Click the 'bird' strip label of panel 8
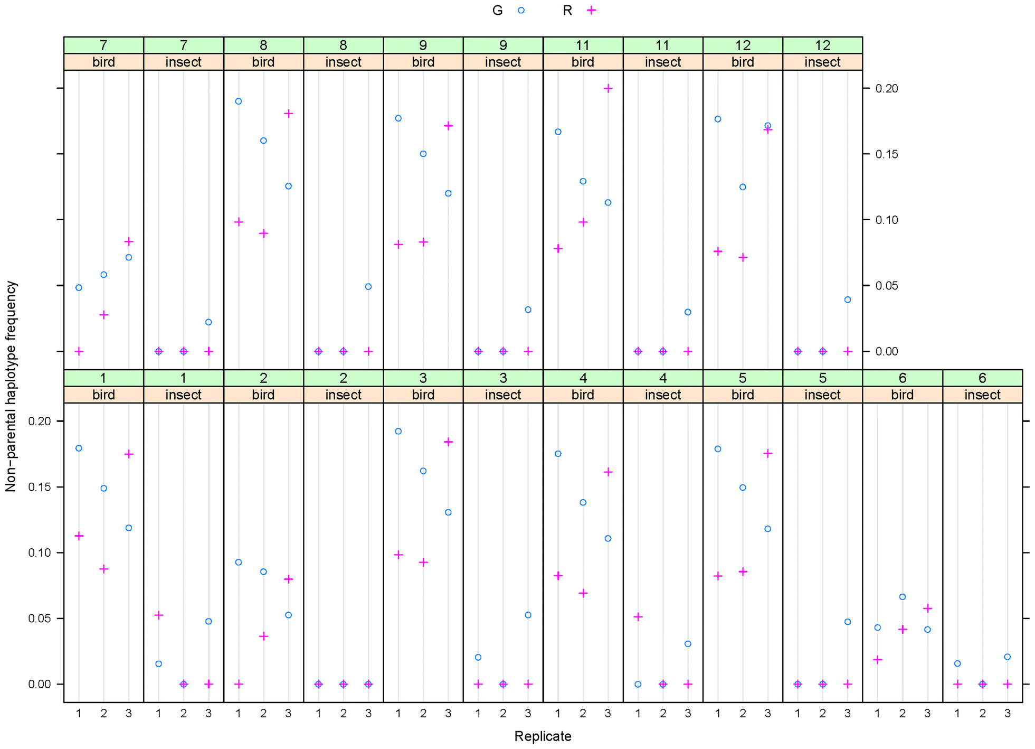This screenshot has width=1035, height=749. (263, 62)
